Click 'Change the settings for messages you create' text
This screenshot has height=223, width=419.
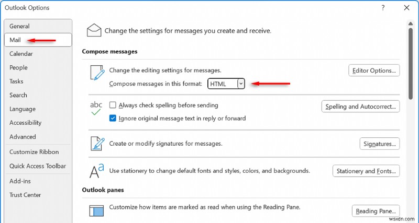pyautogui.click(x=188, y=31)
